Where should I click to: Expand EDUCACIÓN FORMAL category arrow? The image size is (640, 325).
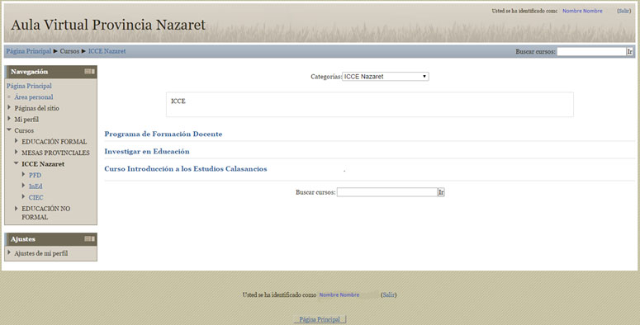coord(17,141)
